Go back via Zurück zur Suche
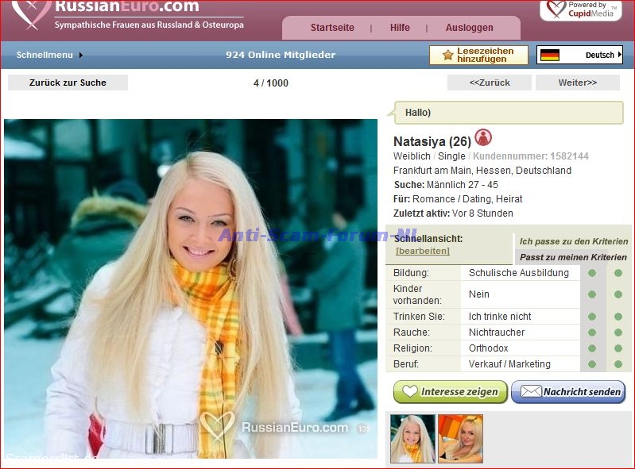The height and width of the screenshot is (469, 635). 68,83
